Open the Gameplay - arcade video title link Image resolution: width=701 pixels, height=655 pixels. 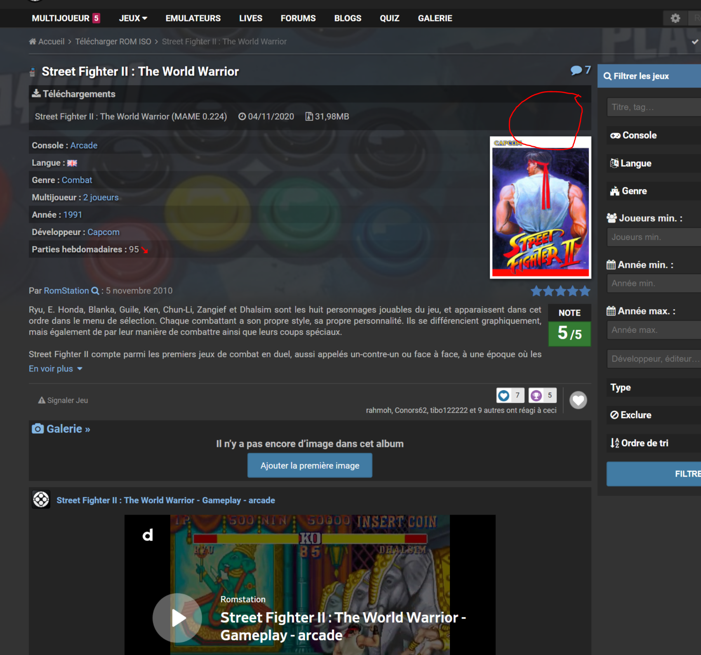coord(166,500)
